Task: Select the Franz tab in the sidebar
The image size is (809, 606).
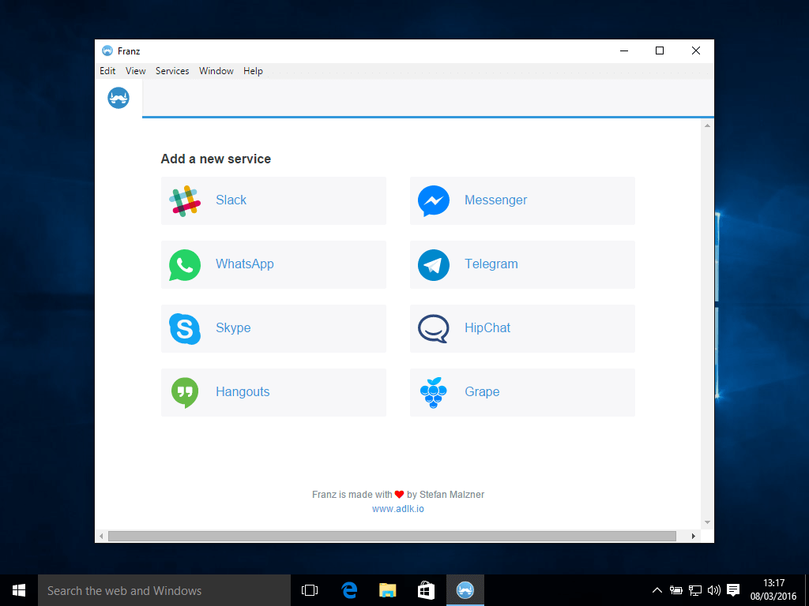Action: click(118, 98)
